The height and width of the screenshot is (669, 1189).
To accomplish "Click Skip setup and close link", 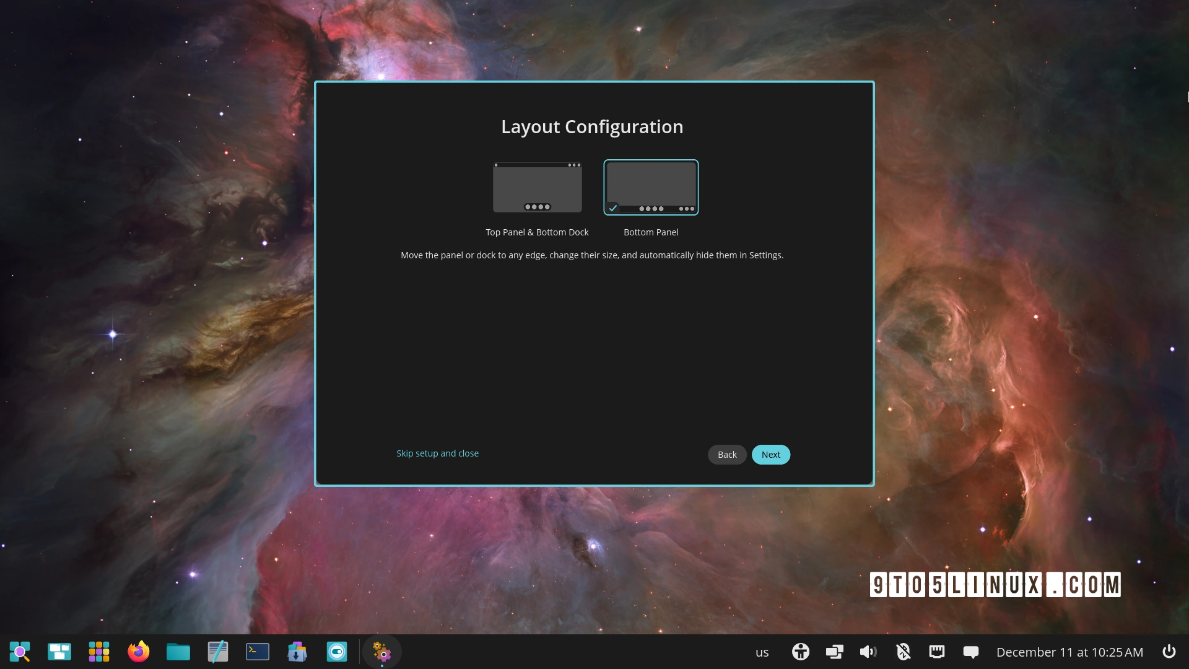I will click(438, 453).
